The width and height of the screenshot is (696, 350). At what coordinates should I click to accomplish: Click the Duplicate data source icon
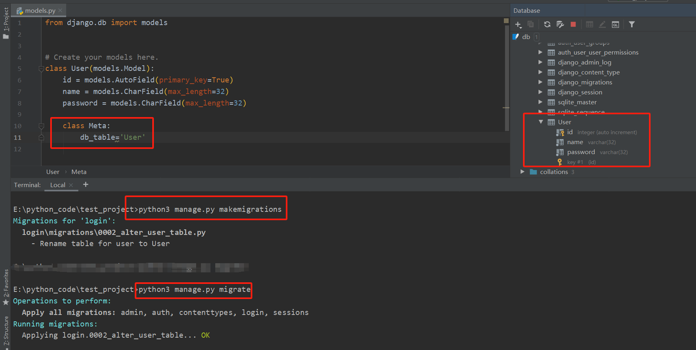531,25
